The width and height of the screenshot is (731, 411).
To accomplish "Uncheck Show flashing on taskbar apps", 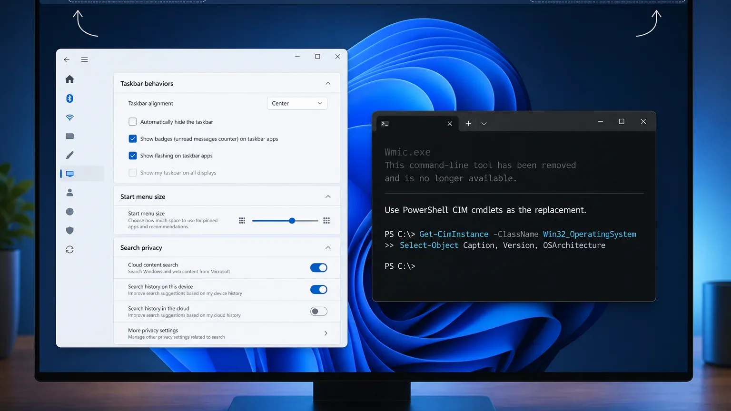I will click(x=133, y=156).
